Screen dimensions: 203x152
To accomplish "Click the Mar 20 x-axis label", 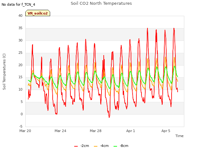I will click(x=25, y=131).
